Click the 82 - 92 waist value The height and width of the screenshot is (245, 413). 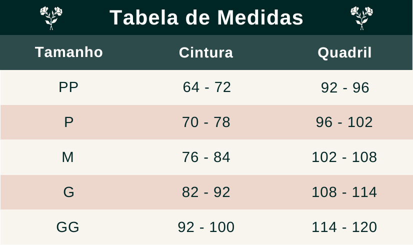point(206,192)
